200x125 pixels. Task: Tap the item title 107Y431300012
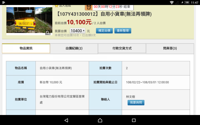104,14
